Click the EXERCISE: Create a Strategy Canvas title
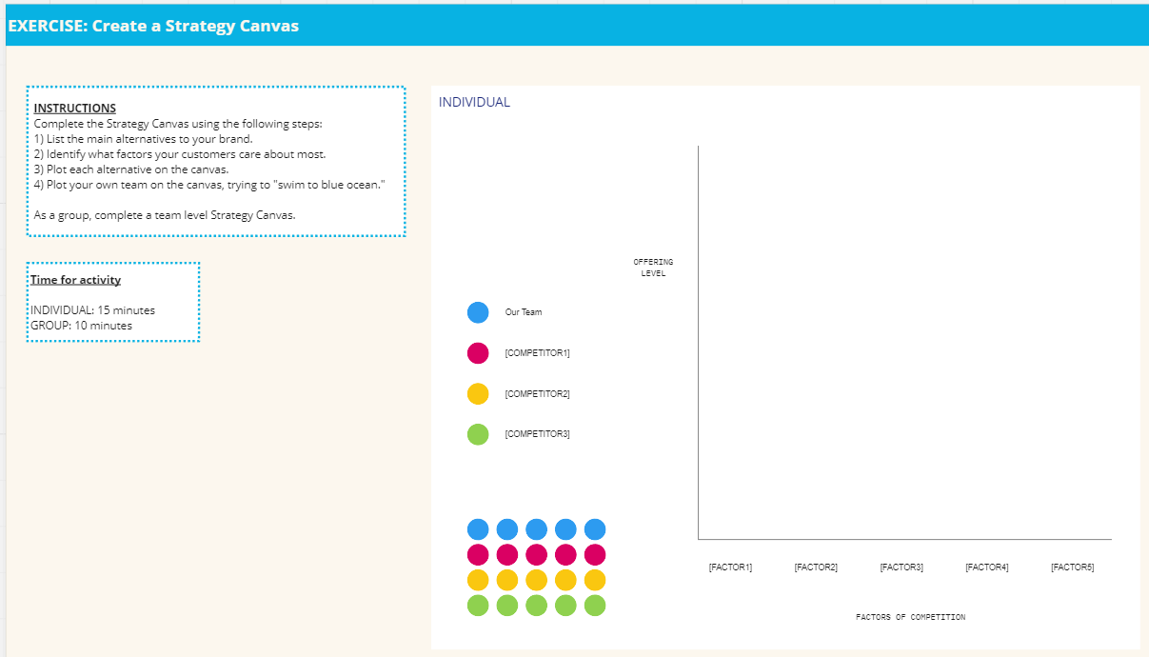Viewport: 1149px width, 657px height. [x=153, y=26]
